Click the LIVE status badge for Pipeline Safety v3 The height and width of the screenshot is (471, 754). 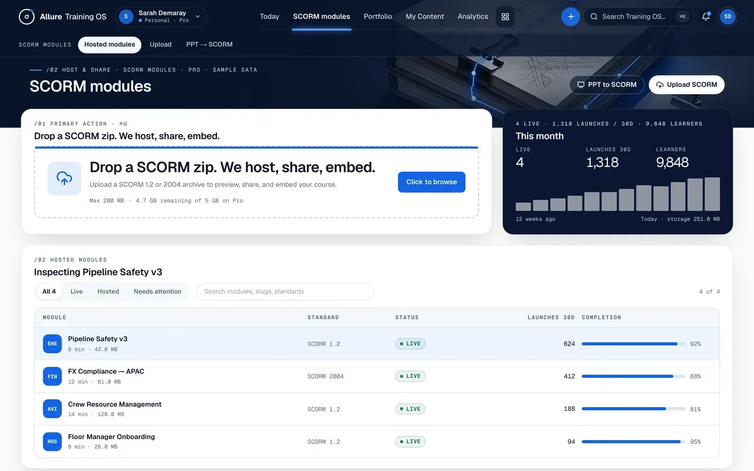tap(411, 344)
